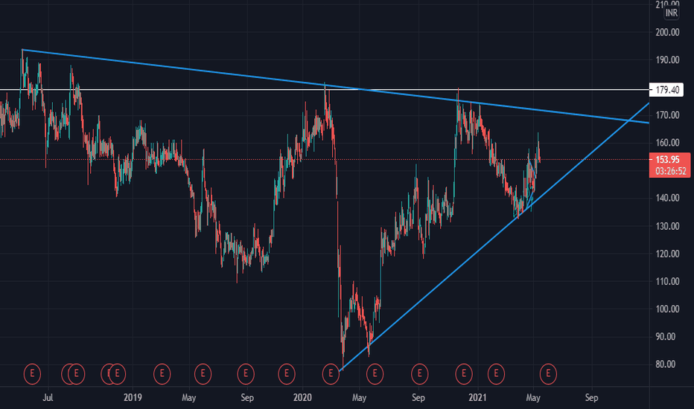Click the 03:26:52 bar countdown timer
The height and width of the screenshot is (409, 694).
point(669,171)
